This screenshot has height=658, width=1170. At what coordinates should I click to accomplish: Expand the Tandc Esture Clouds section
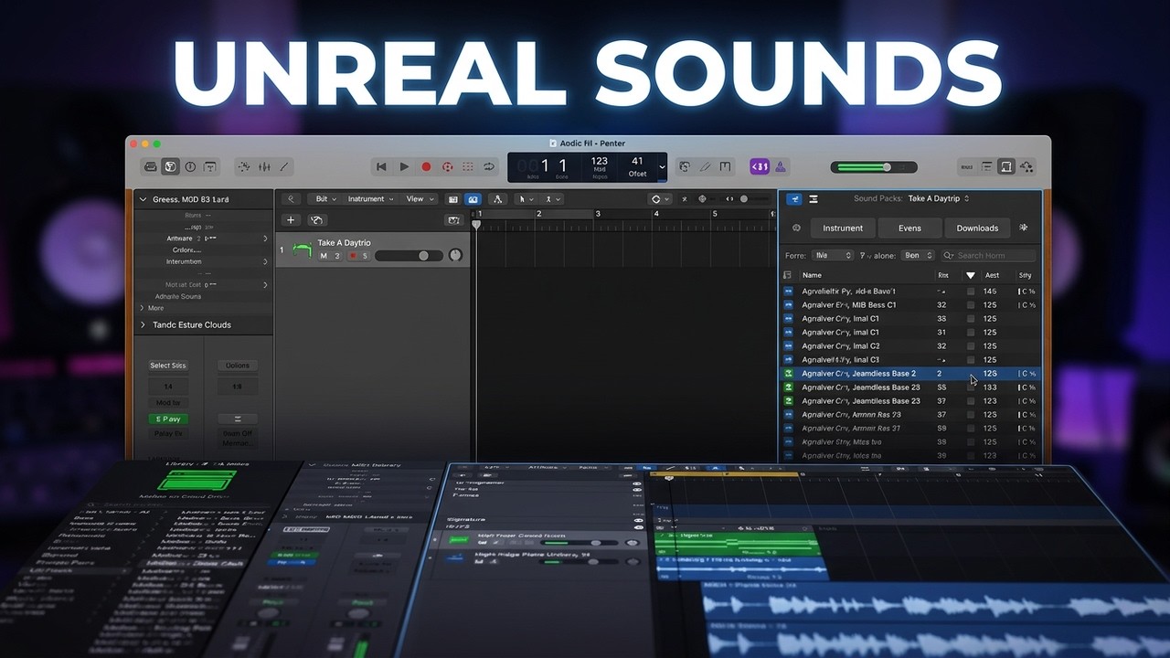coord(143,324)
